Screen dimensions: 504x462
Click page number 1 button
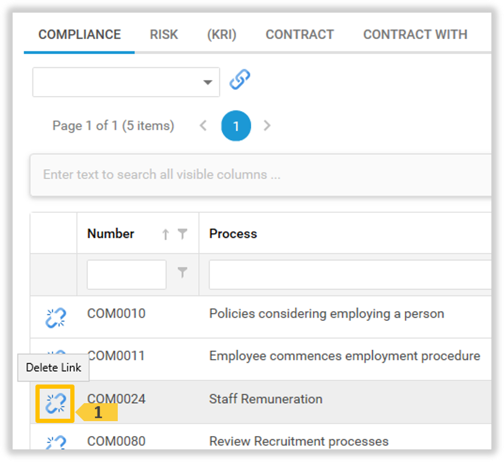tap(236, 126)
